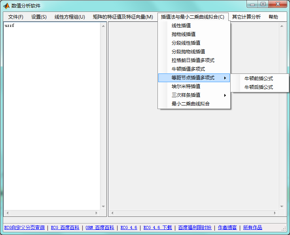
Task: Select 抛物线插值 menu entry
Action: [194, 34]
